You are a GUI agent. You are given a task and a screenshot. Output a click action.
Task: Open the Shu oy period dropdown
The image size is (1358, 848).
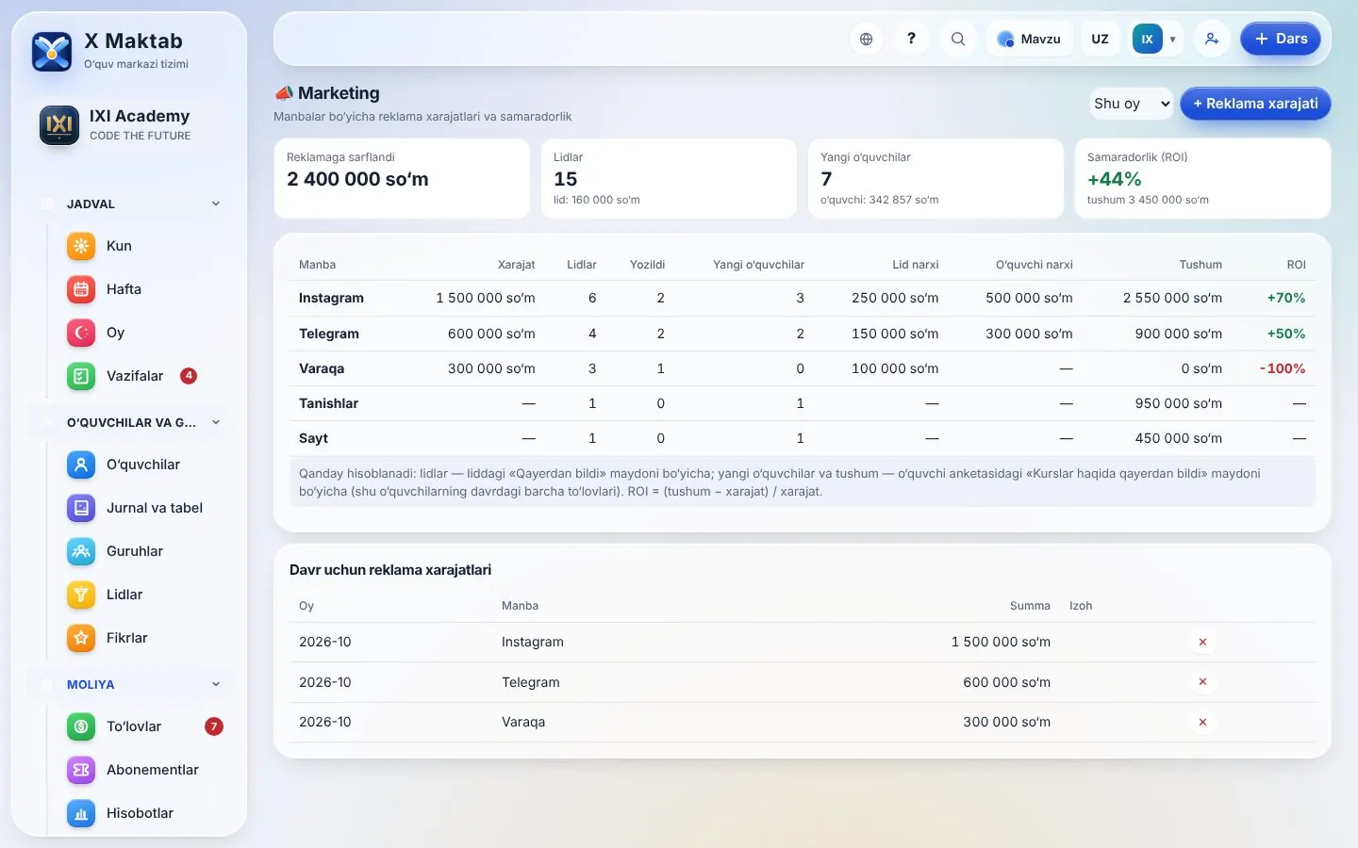coord(1132,104)
